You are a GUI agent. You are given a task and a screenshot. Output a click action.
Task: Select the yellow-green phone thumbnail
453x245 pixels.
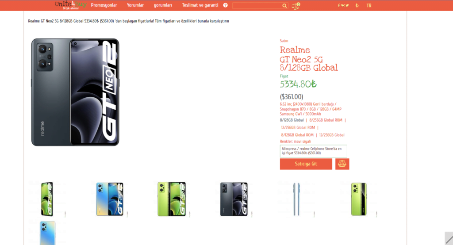click(x=359, y=199)
